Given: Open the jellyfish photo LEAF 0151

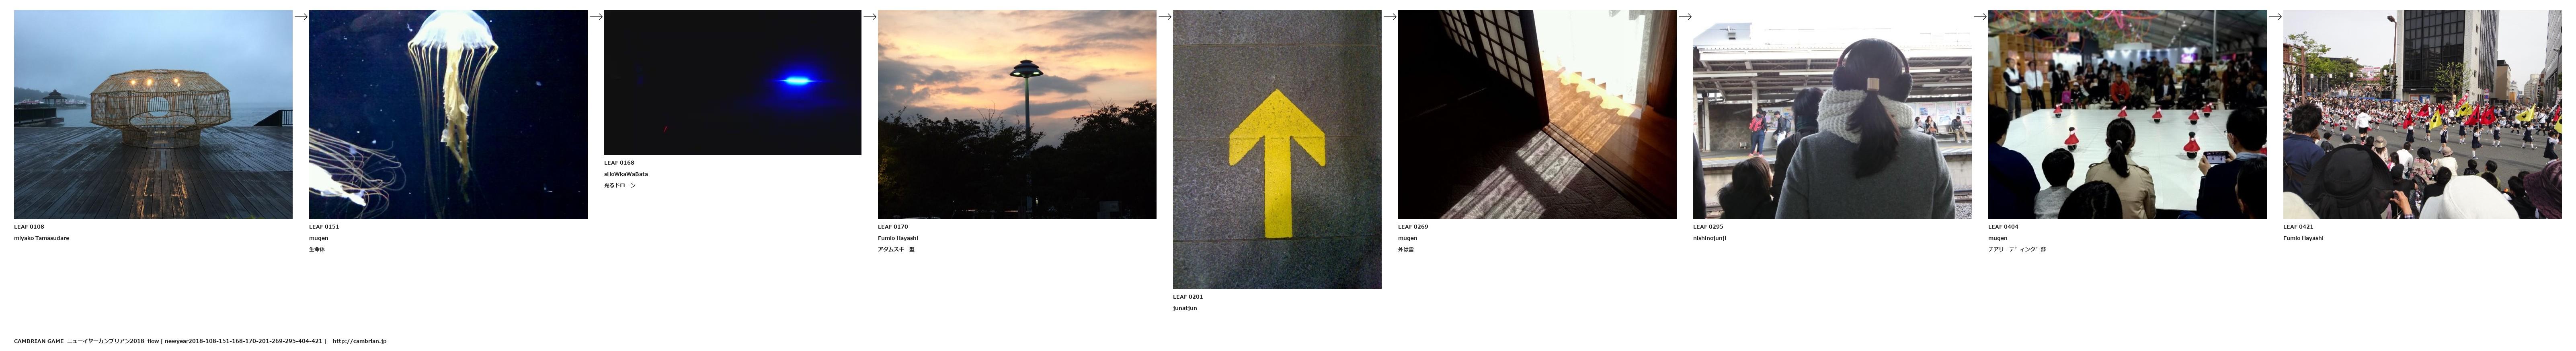Looking at the screenshot, I should (x=448, y=114).
